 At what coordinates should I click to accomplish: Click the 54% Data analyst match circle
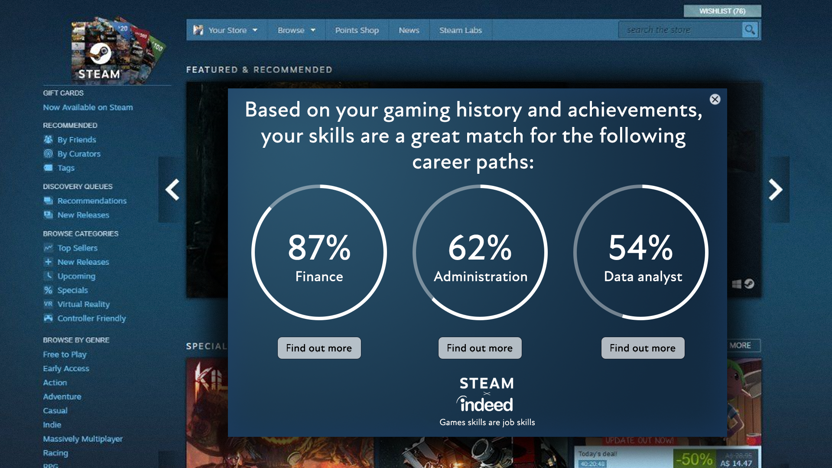641,252
